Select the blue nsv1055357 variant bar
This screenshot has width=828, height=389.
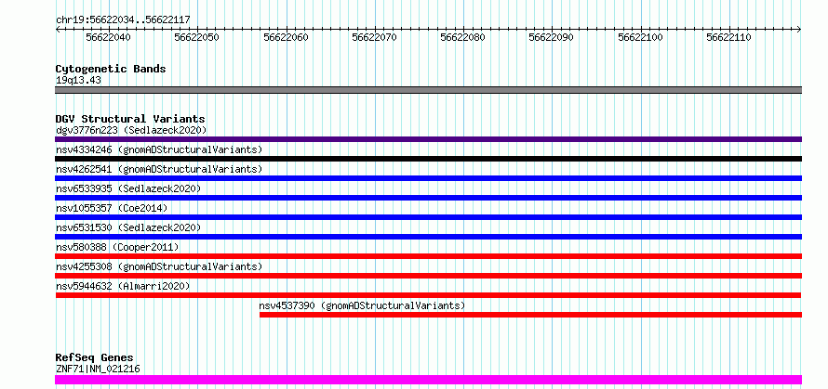pyautogui.click(x=428, y=217)
